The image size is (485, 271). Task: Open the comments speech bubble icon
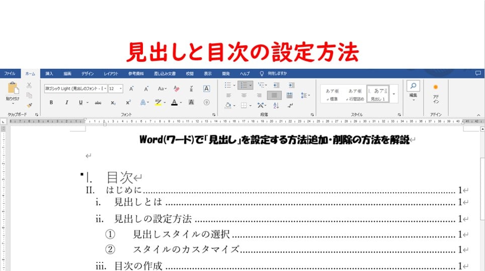478,73
